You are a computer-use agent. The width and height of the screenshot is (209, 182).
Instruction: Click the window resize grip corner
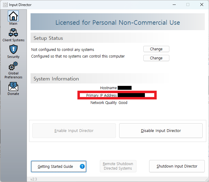coord(207,180)
